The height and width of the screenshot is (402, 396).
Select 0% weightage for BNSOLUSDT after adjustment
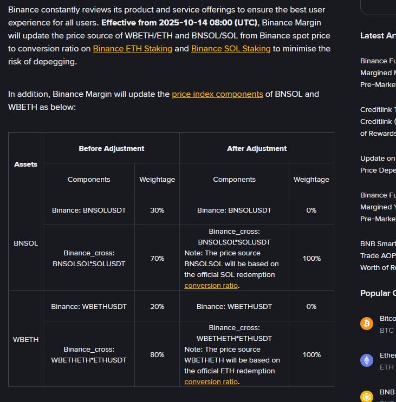[x=311, y=210]
